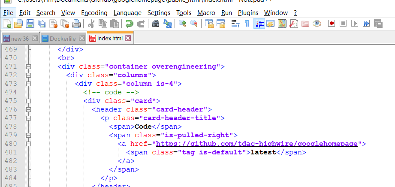Switch to the new 36 tab
This screenshot has height=187, width=395.
point(20,39)
